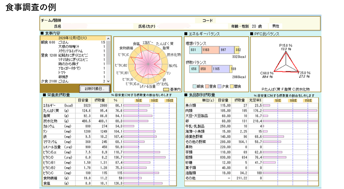344x189 pixels.
Task: Select the ビタミンD row in nutrient table
Action: coord(109,157)
